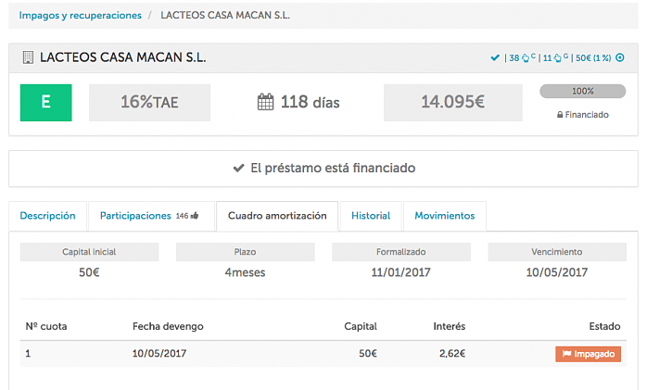The width and height of the screenshot is (672, 390).
Task: Select the cuota 1 row dated 10/05/2017
Action: tap(278, 354)
